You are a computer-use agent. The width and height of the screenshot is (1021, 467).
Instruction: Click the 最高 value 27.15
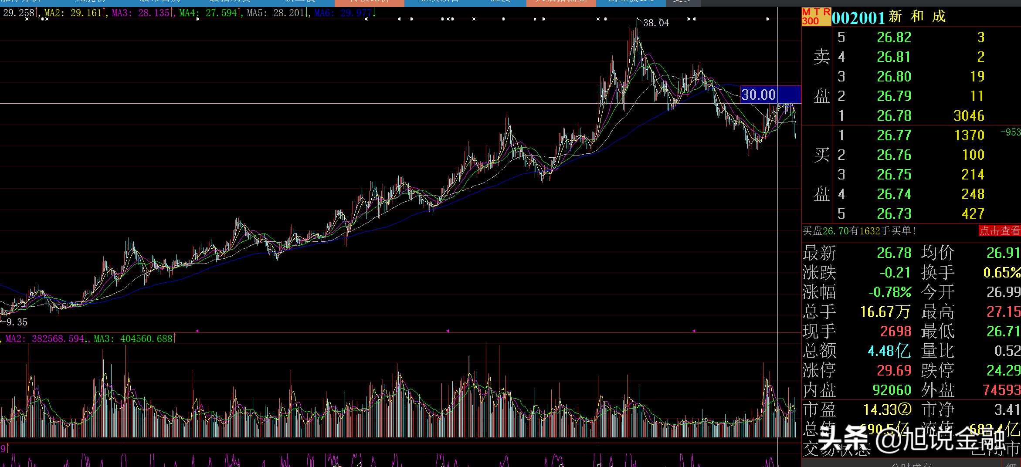click(x=1003, y=312)
